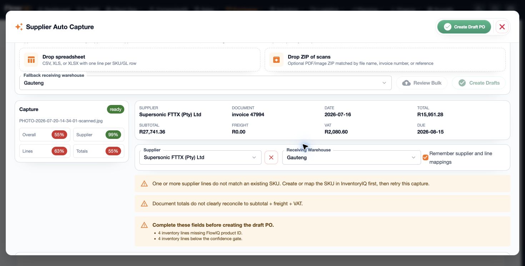Open the Receiving Warehouse dropdown
The image size is (525, 266).
[351, 157]
